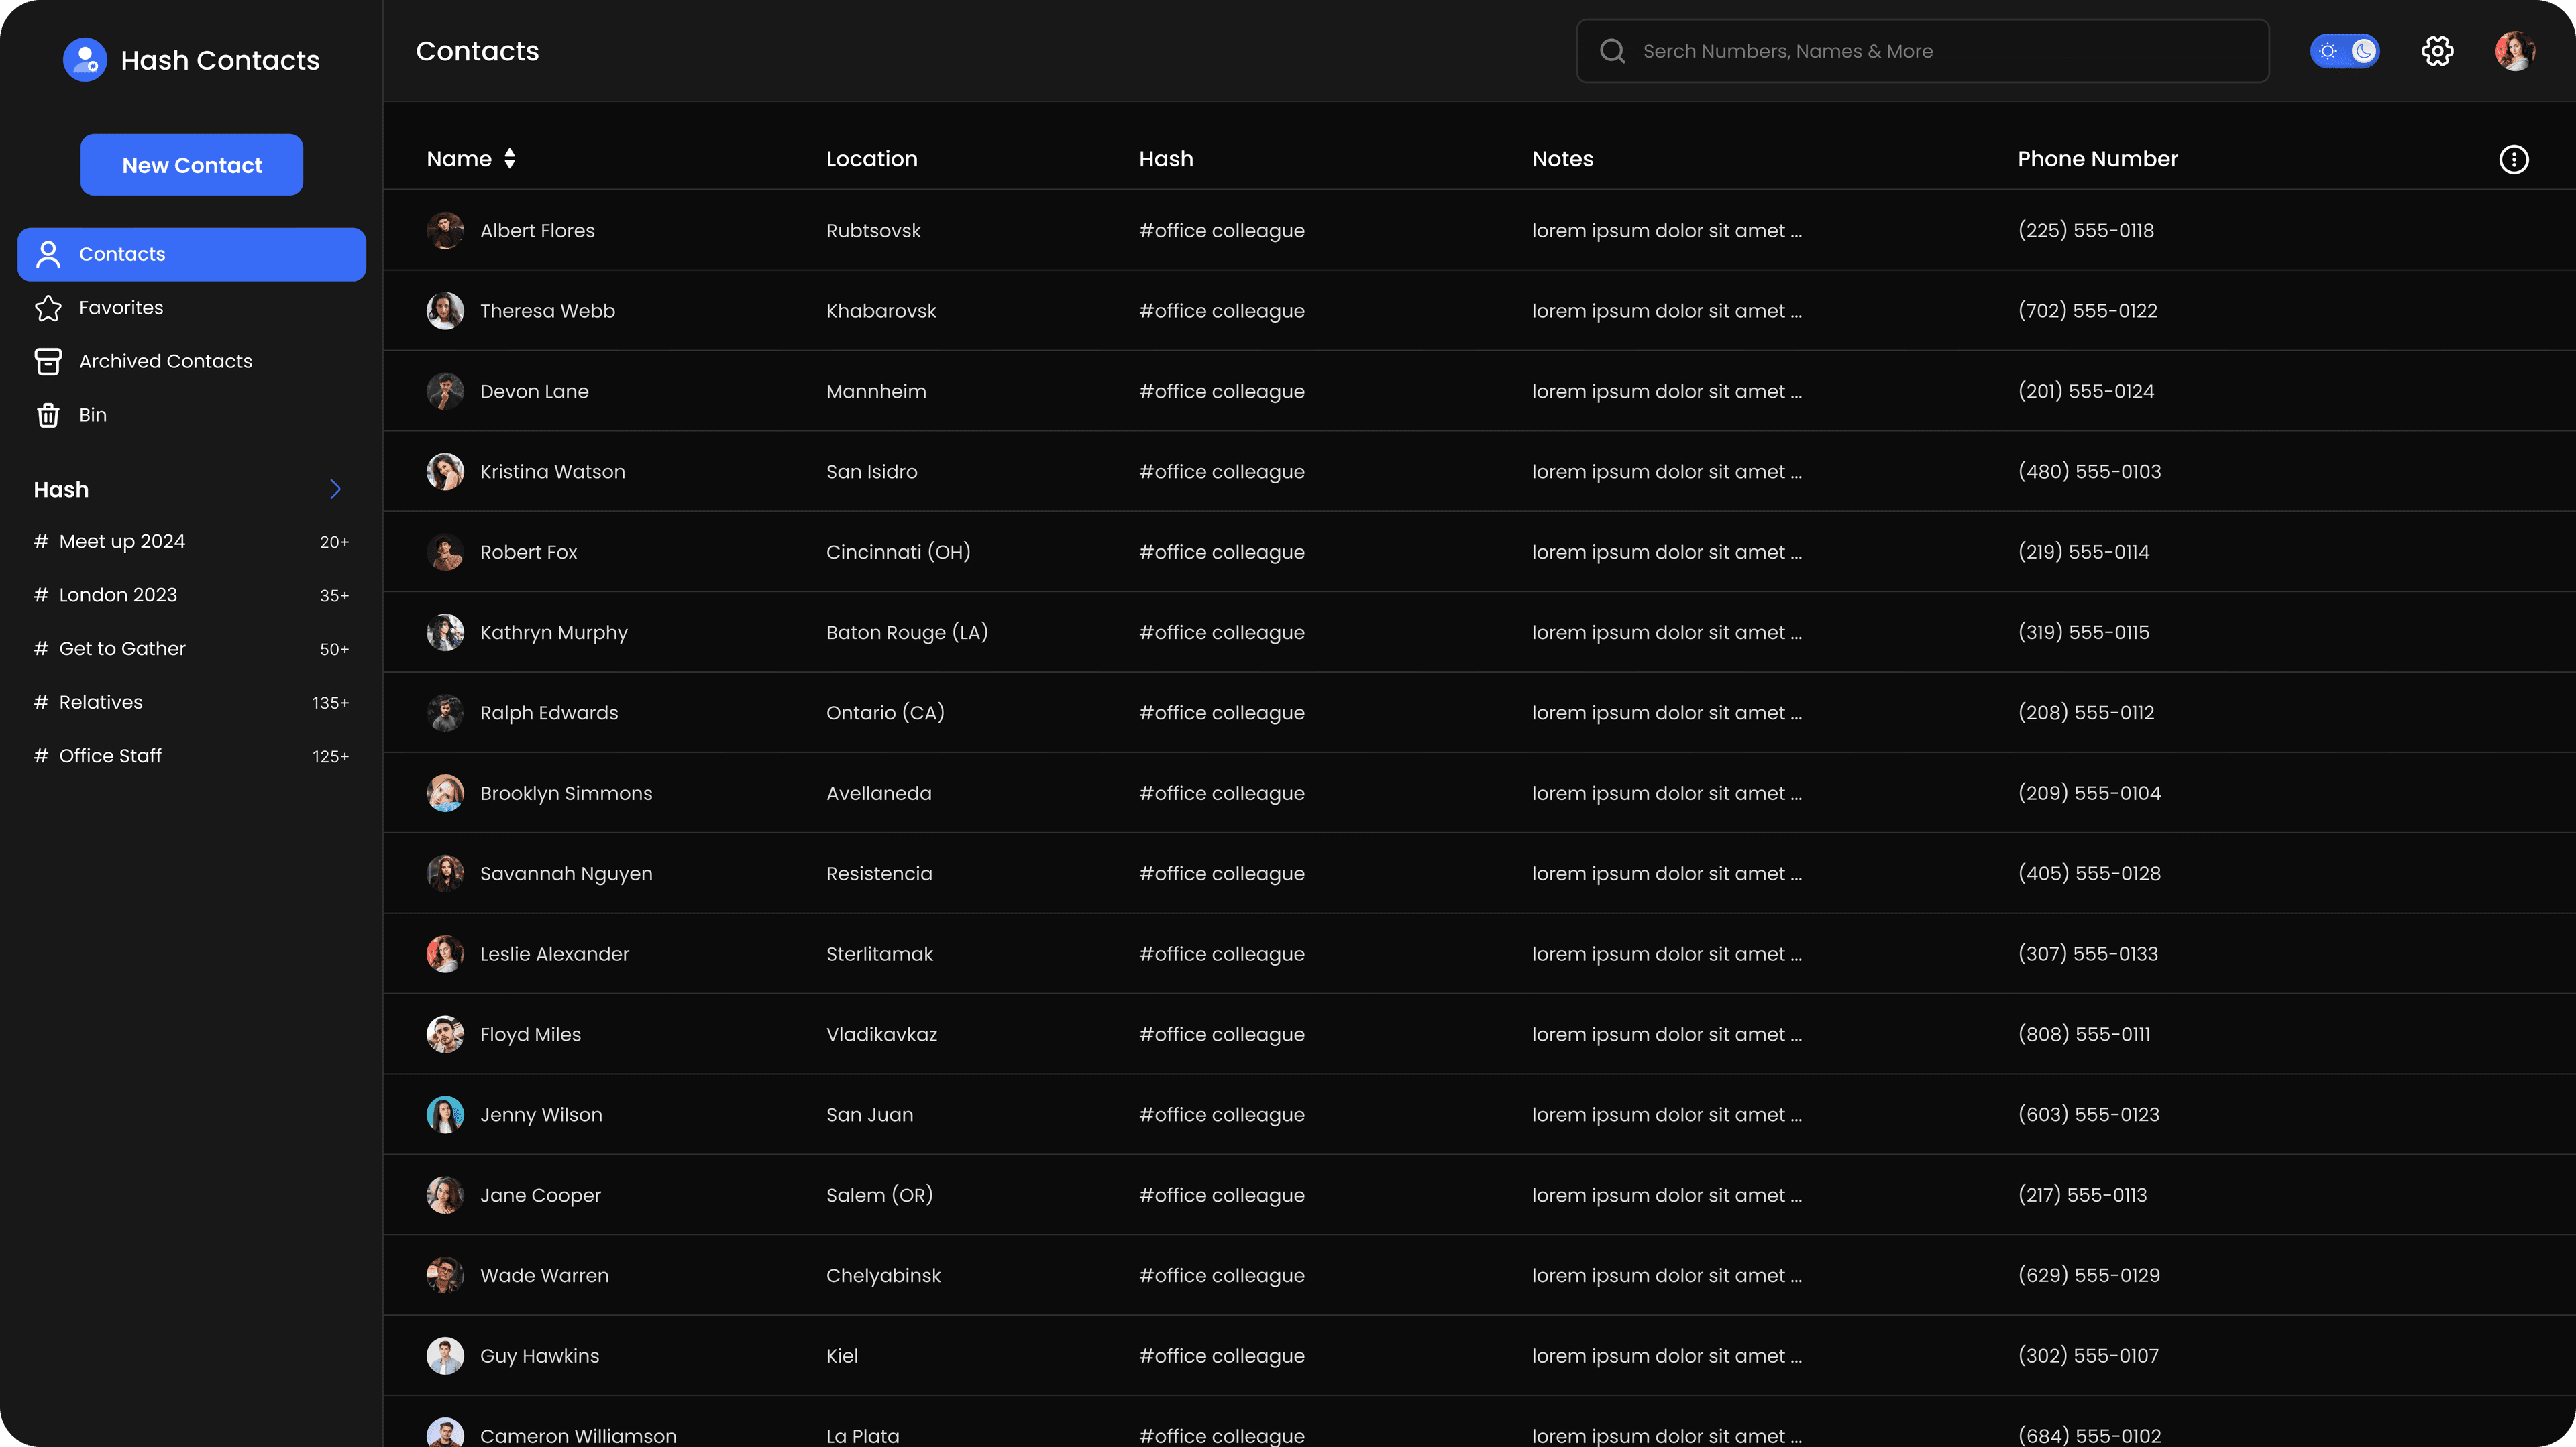Sort contacts by Name arrows
Screen dimensions: 2576x1447
click(510, 159)
